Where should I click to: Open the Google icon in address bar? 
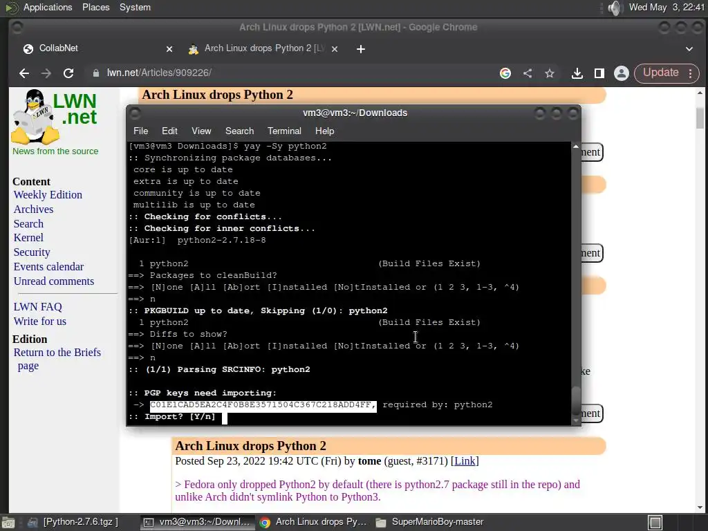coord(505,73)
